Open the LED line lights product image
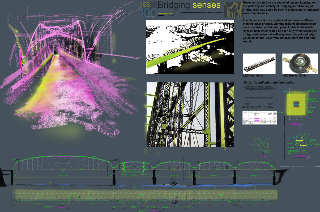Image resolution: width=320 pixels, height=212 pixels. [259, 63]
